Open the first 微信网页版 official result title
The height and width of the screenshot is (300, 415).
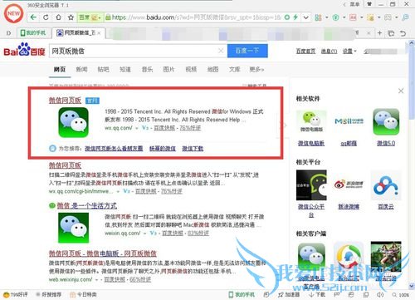coord(65,101)
